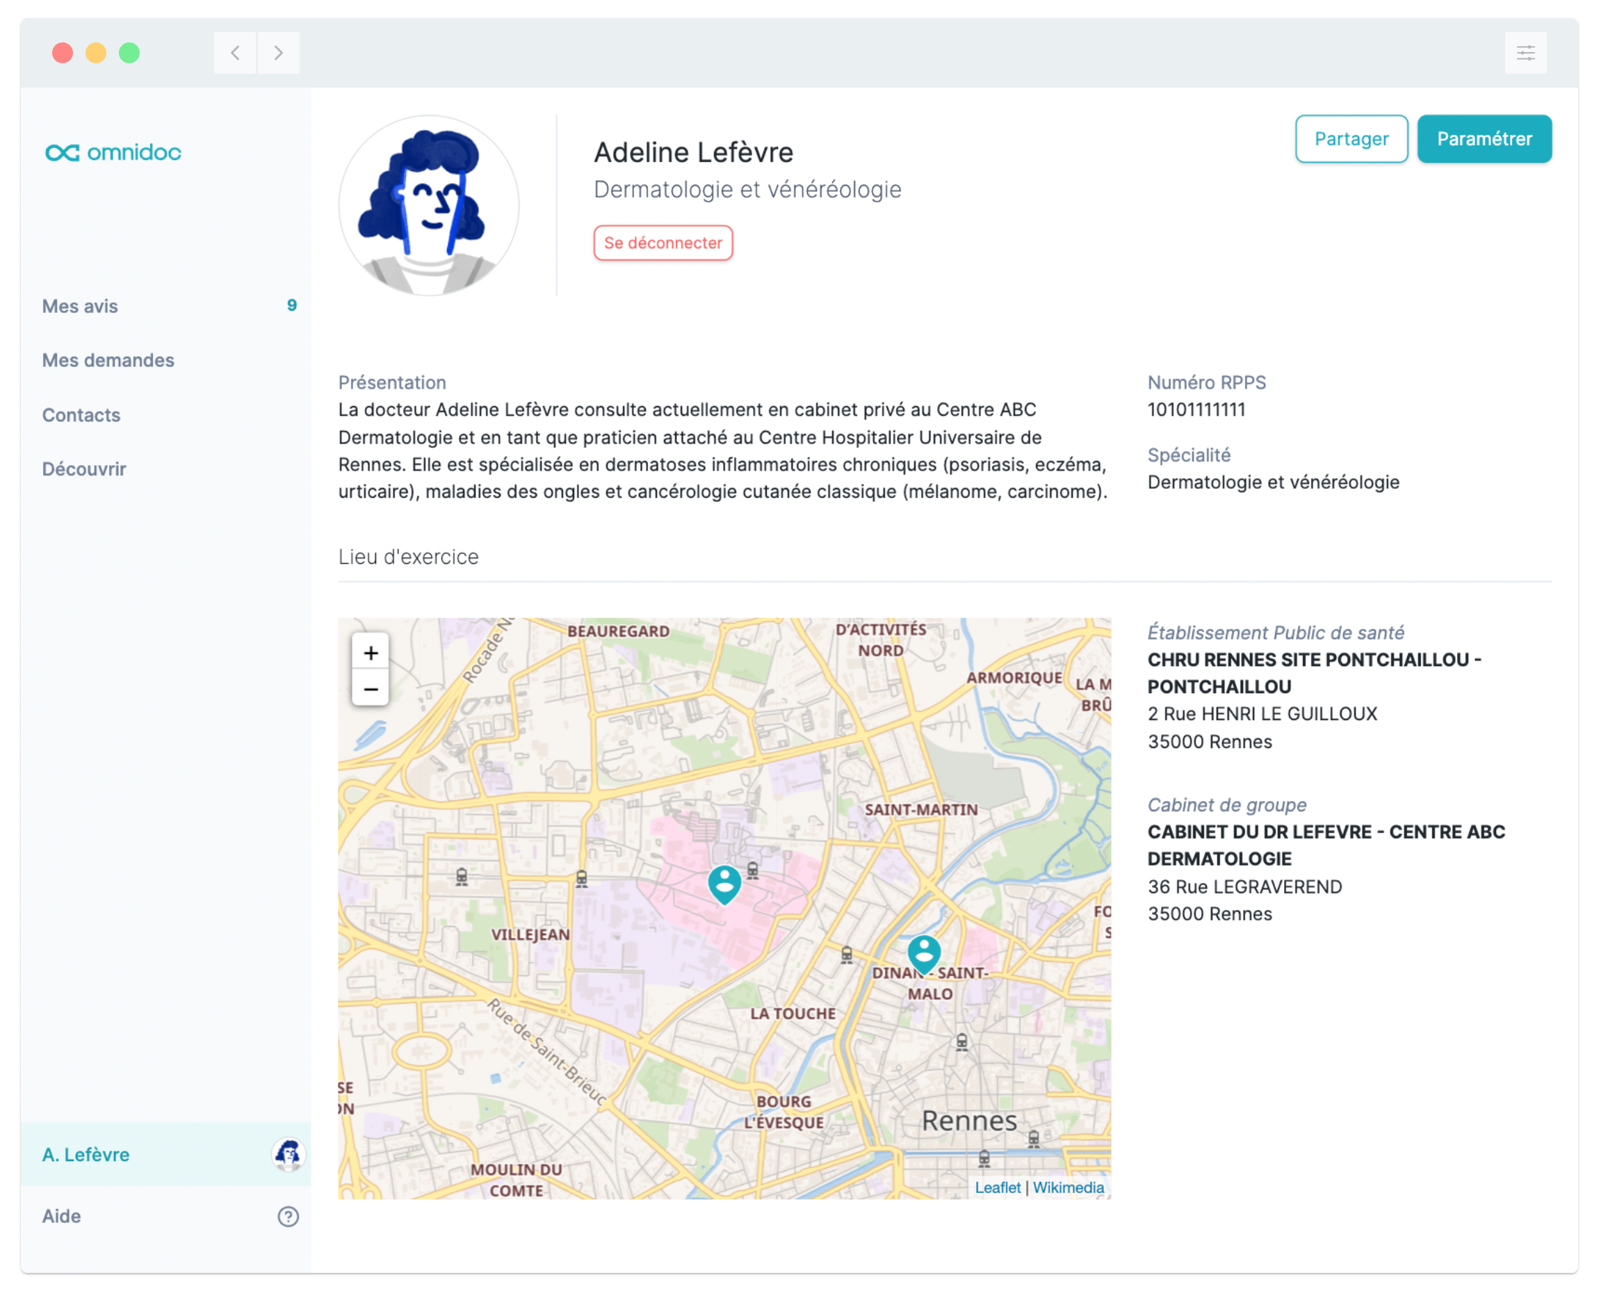1599x1291 pixels.
Task: Click the SAINT-MARTIN label on the map
Action: click(x=920, y=810)
